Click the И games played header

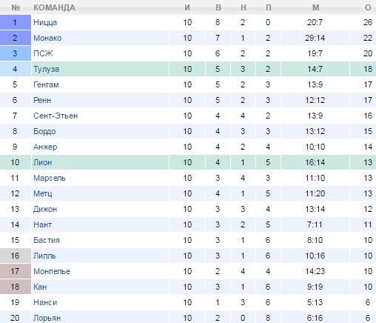coord(187,7)
